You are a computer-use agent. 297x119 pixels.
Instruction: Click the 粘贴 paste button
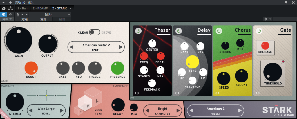click(x=62, y=19)
